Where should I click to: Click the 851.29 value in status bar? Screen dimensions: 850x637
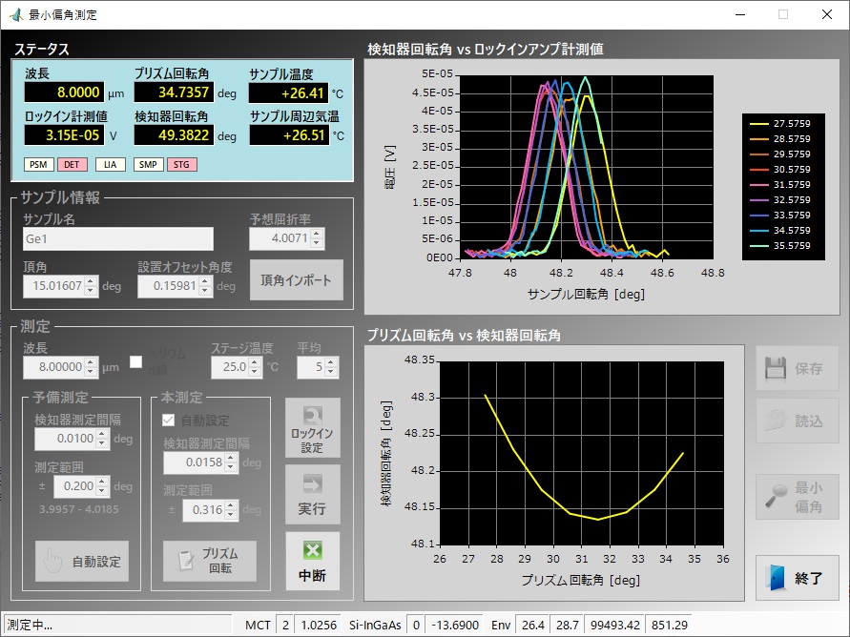click(x=670, y=626)
